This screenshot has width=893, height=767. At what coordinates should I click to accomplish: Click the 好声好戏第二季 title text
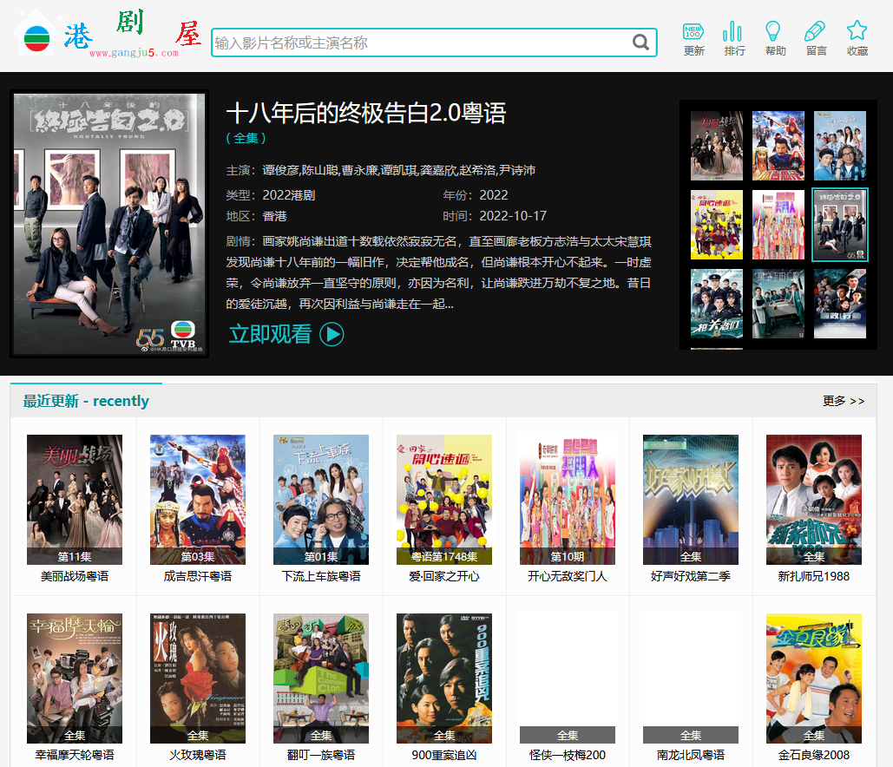point(691,576)
